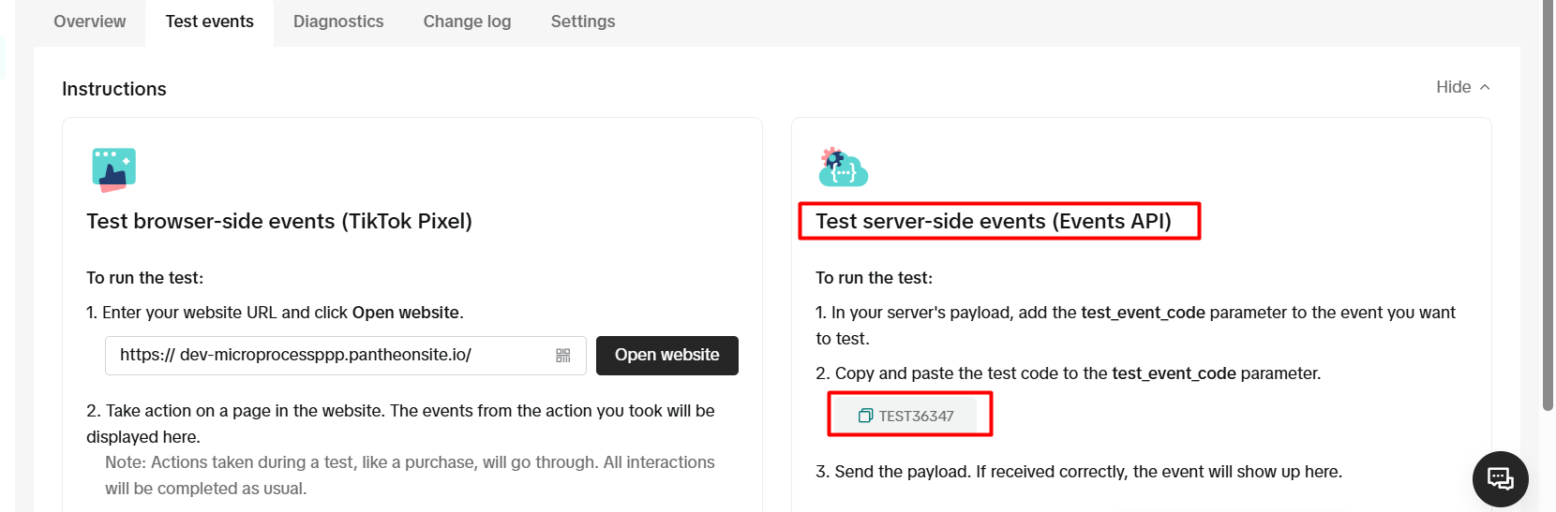1556x512 pixels.
Task: Collapse instructions using the chevron arrow
Action: pos(1485,87)
